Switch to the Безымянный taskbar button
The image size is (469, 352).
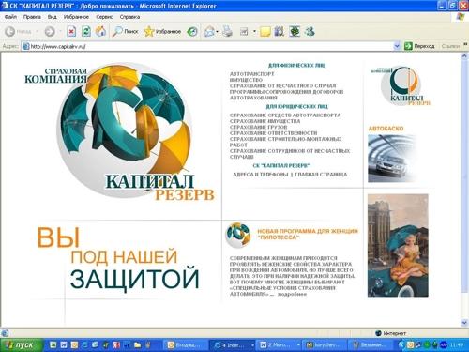coord(371,345)
